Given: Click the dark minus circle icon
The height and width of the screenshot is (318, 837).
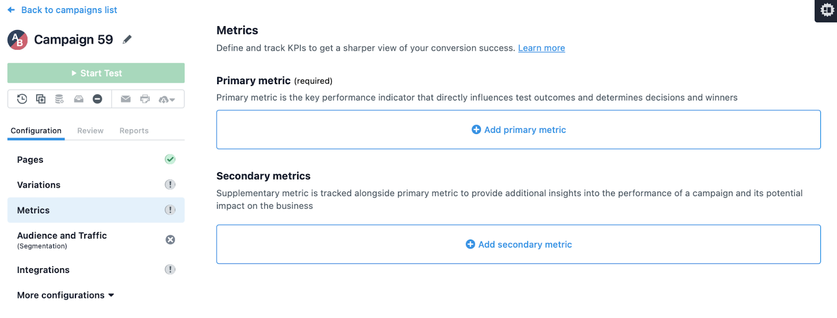Looking at the screenshot, I should [97, 99].
